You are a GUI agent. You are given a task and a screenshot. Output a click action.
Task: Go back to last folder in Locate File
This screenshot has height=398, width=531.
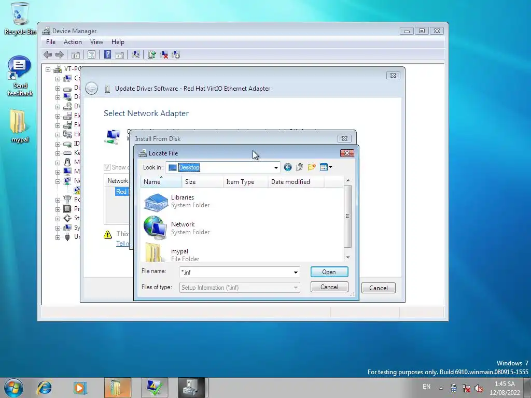tap(287, 167)
